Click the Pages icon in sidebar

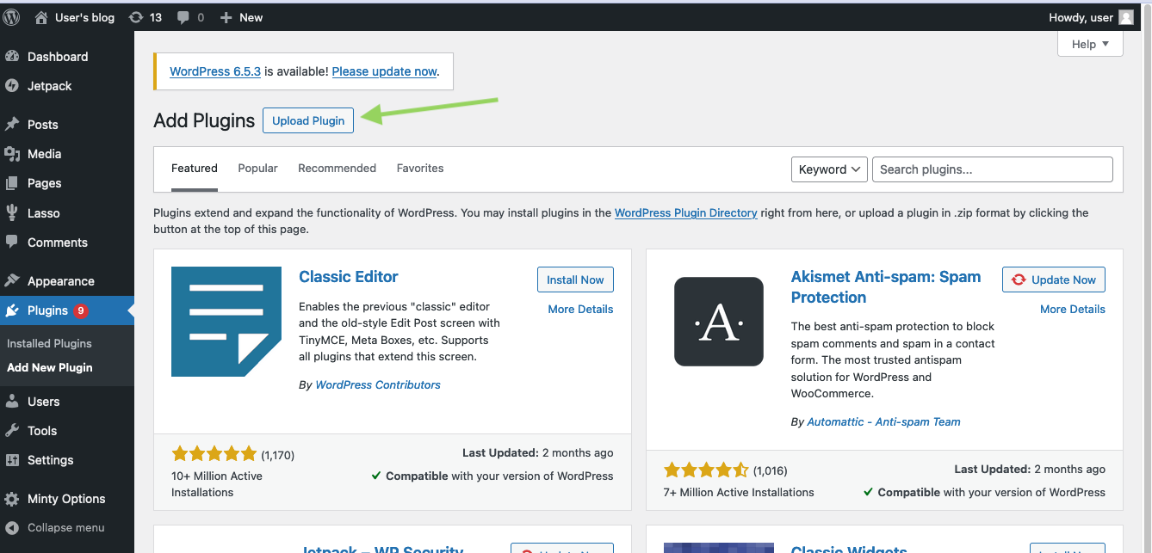[x=12, y=183]
